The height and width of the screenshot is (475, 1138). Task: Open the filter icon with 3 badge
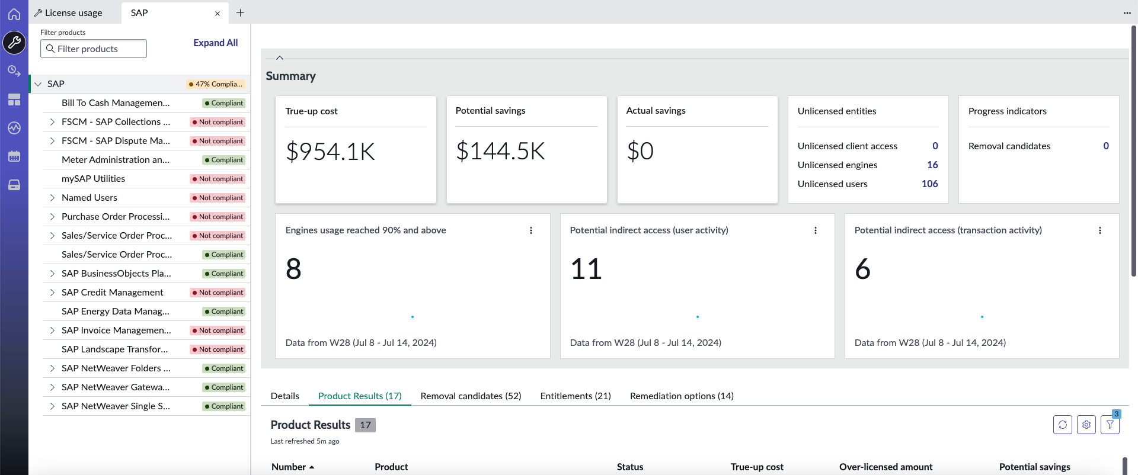tap(1110, 425)
